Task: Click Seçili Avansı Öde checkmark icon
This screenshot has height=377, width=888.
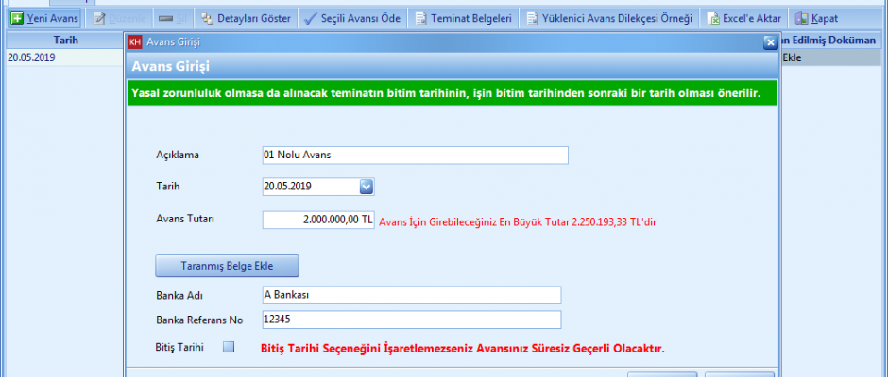Action: (x=311, y=18)
